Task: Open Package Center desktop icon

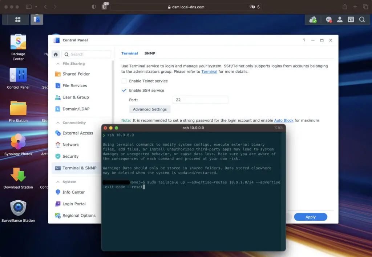Action: click(18, 47)
